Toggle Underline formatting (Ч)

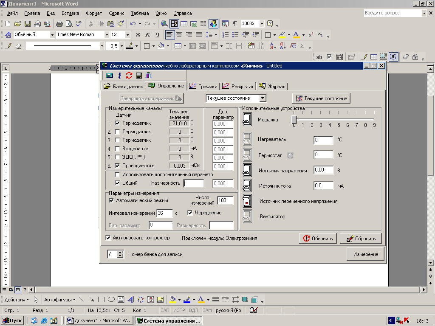(x=157, y=35)
